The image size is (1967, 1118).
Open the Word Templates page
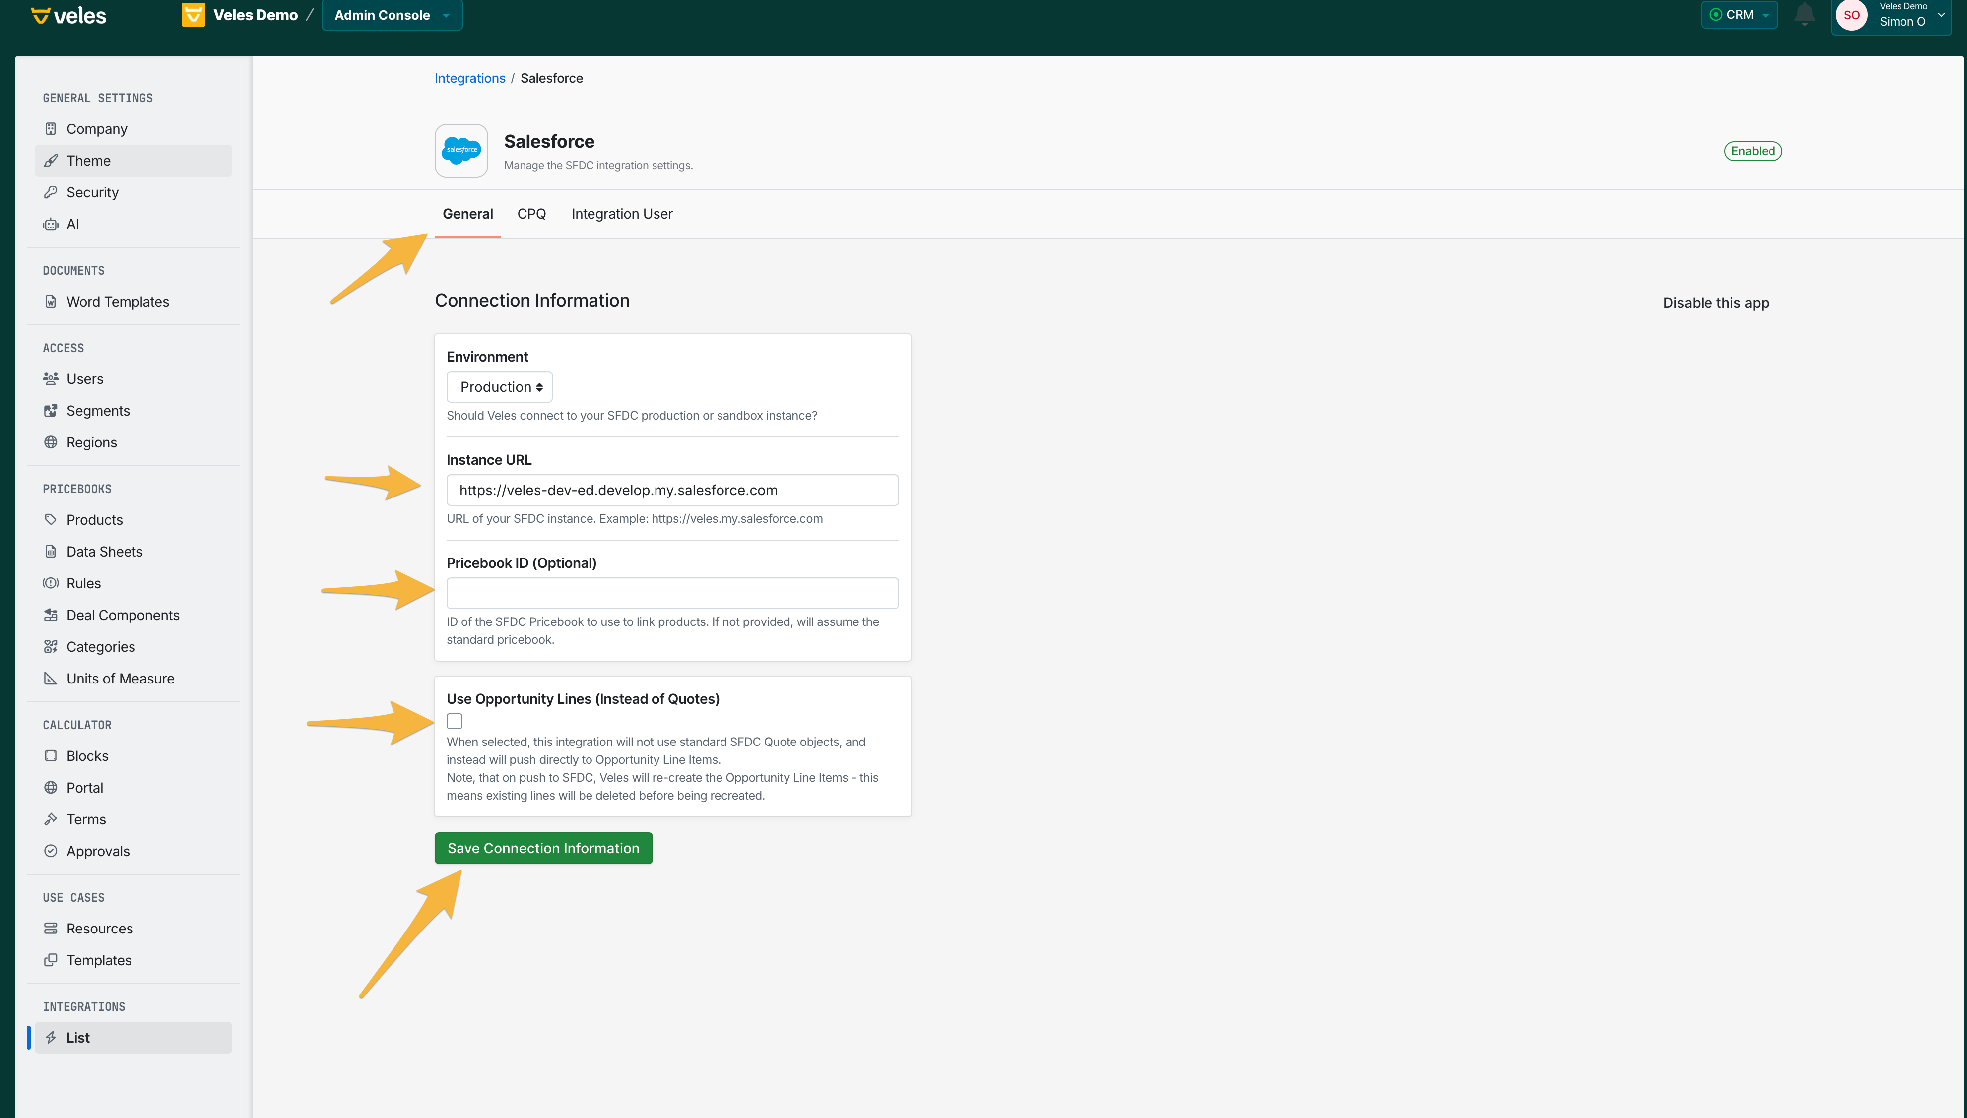133,302
